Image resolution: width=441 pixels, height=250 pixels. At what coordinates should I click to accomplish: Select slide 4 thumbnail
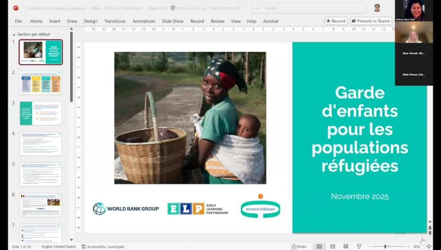click(41, 144)
